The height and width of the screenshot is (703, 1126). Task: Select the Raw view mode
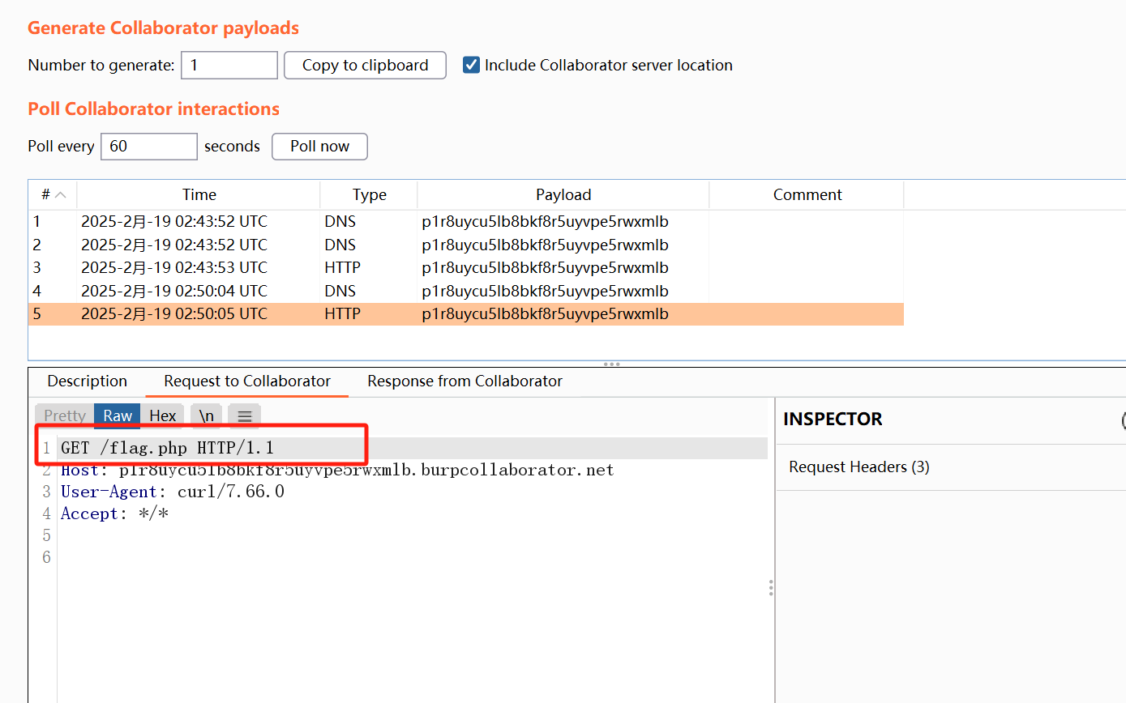118,415
